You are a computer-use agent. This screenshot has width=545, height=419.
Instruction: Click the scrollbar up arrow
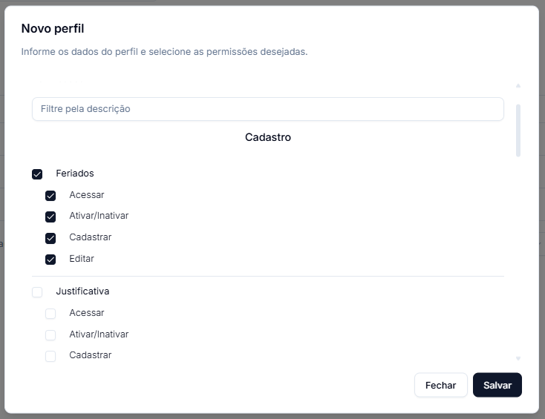(x=518, y=86)
